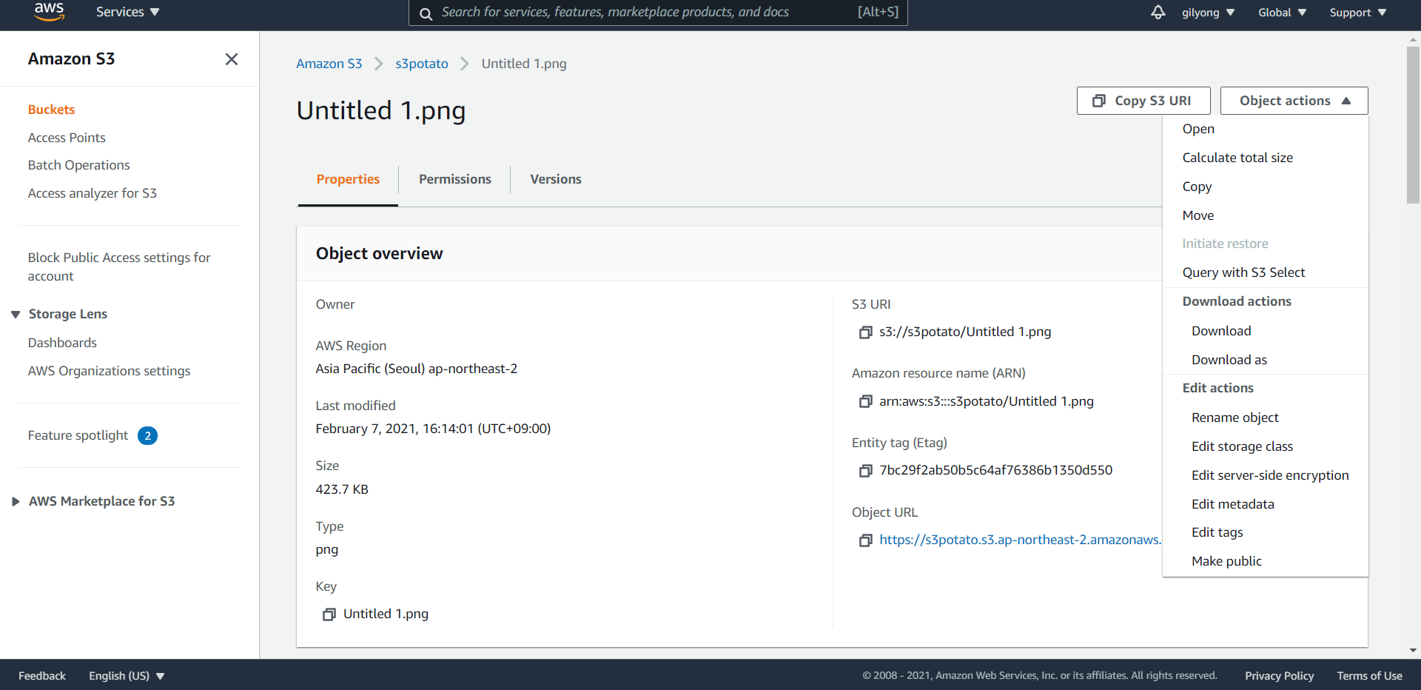
Task: Open the Global region dropdown
Action: click(1282, 13)
